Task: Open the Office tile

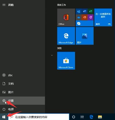Action: coord(66,17)
